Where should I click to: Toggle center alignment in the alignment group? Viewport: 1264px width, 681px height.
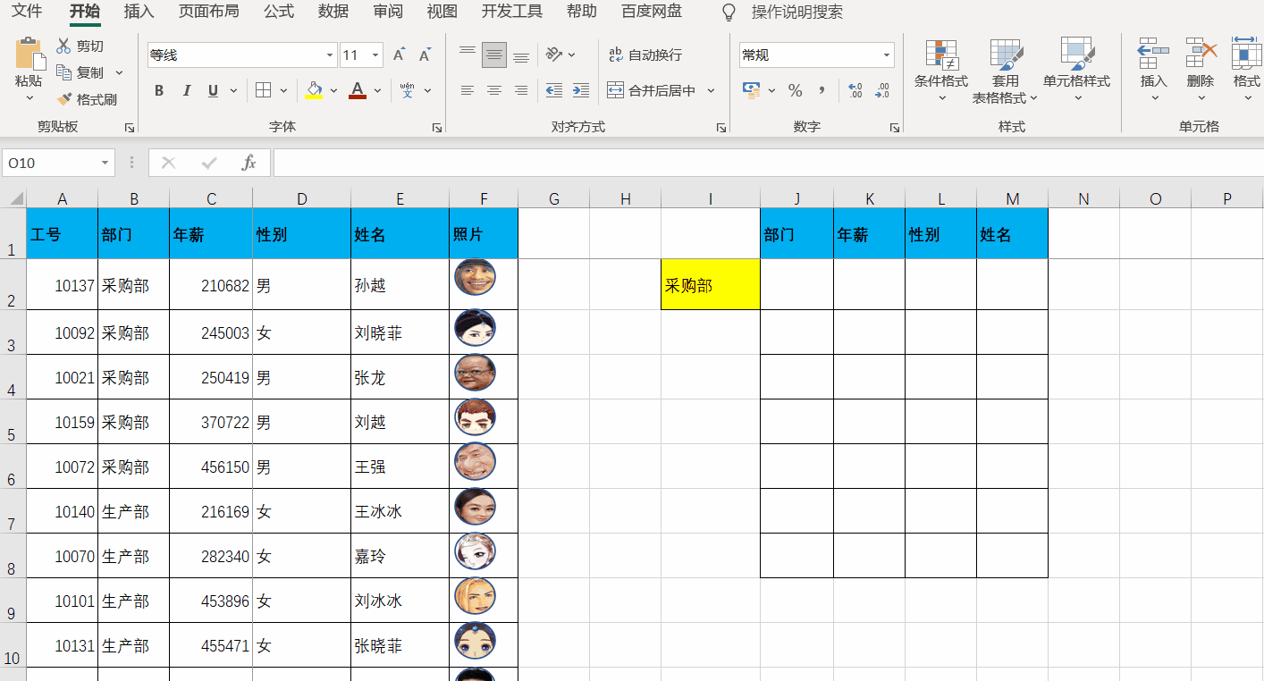click(493, 90)
